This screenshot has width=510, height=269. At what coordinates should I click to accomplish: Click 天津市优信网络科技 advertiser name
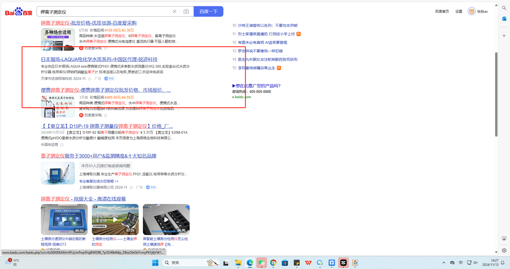[56, 79]
